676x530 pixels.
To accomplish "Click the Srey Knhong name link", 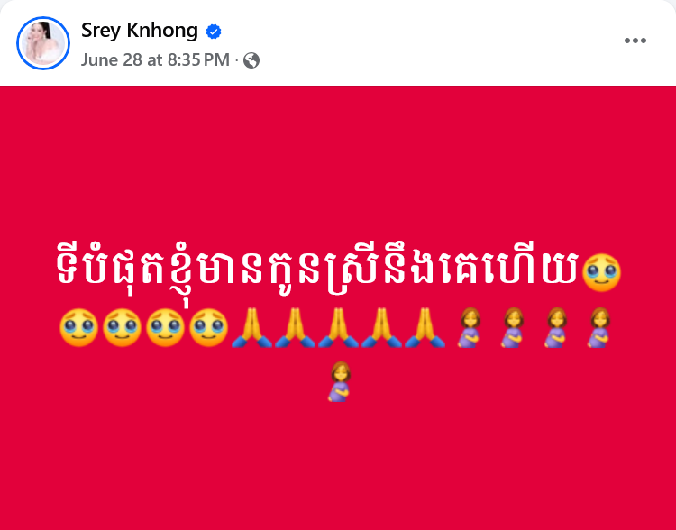I will click(x=139, y=31).
